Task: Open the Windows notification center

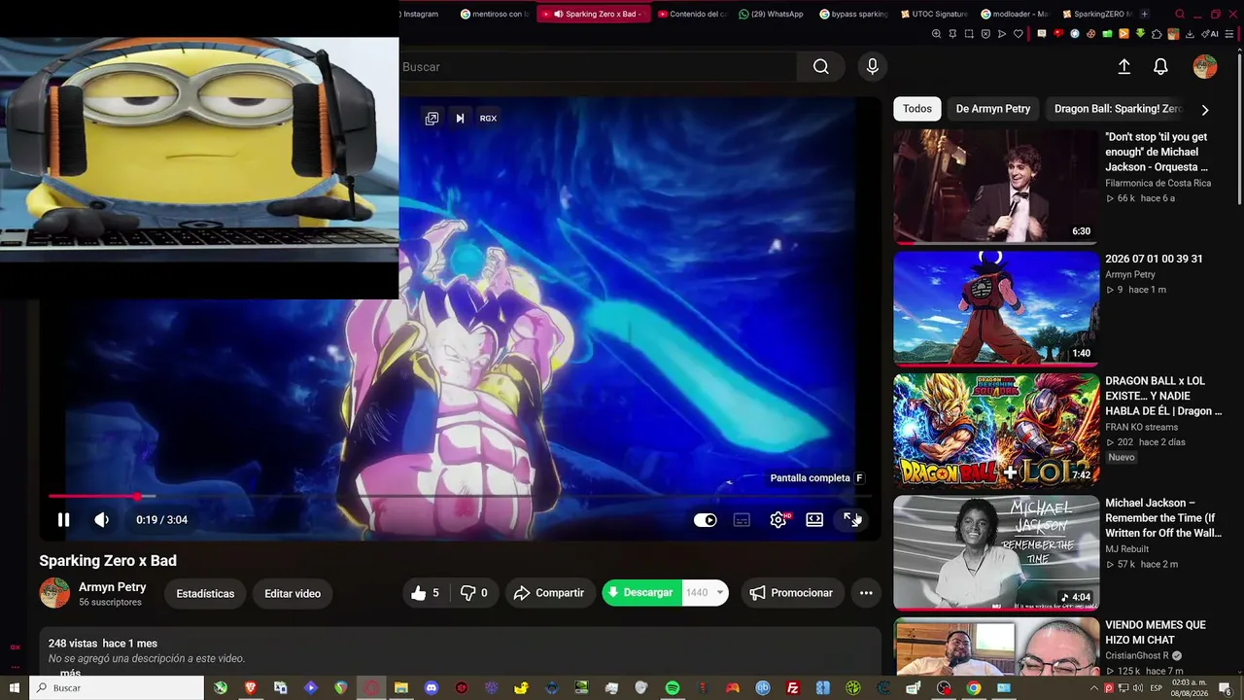Action: [x=1225, y=688]
